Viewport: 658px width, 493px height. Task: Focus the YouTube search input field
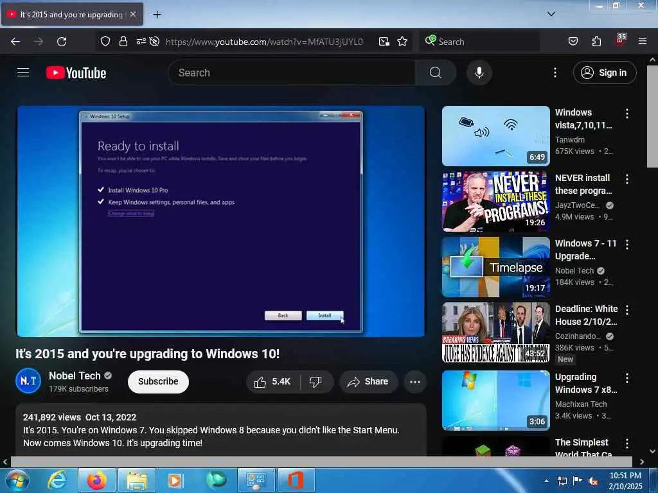[x=292, y=73]
